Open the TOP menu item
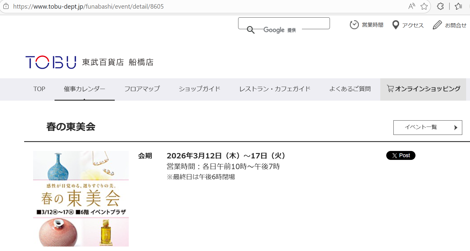This screenshot has width=470, height=251. point(39,89)
